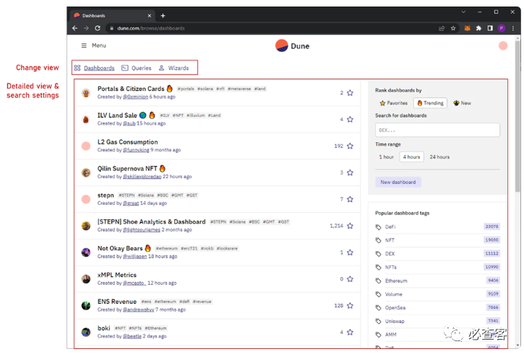This screenshot has width=524, height=357.
Task: Star the xMPL Metrics dashboard
Action: pyautogui.click(x=350, y=279)
